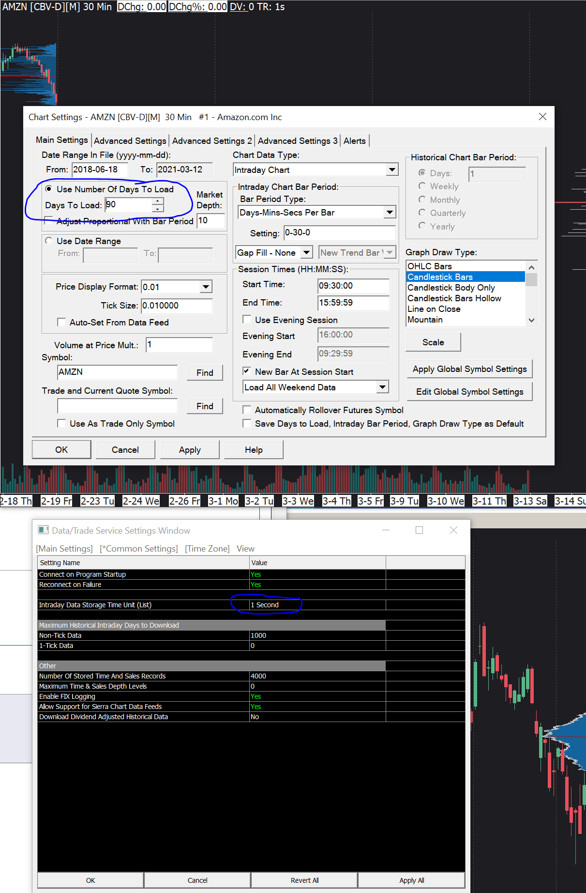Viewport: 586px width, 893px height.
Task: Open [*Common Settings] menu
Action: (x=139, y=548)
